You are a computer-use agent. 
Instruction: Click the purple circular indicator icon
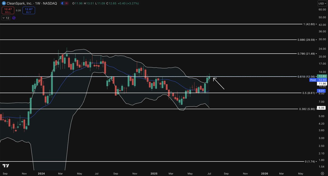tap(14, 18)
